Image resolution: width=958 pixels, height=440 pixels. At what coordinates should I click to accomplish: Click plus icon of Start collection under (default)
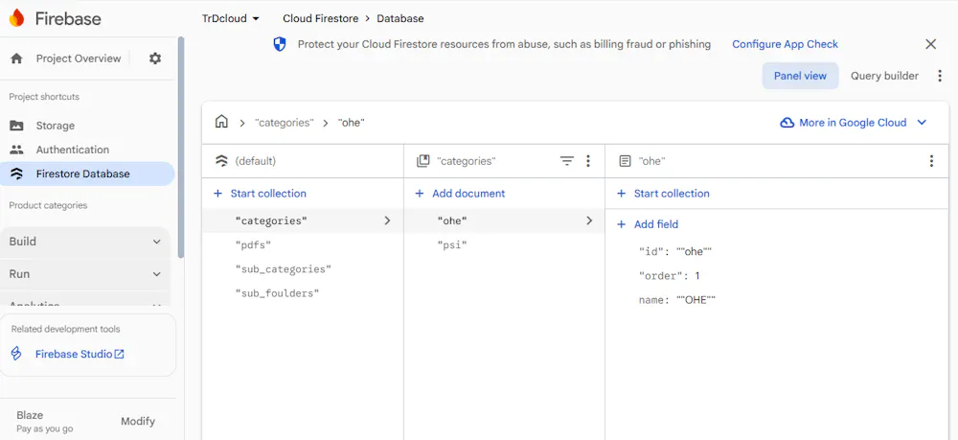tap(217, 194)
